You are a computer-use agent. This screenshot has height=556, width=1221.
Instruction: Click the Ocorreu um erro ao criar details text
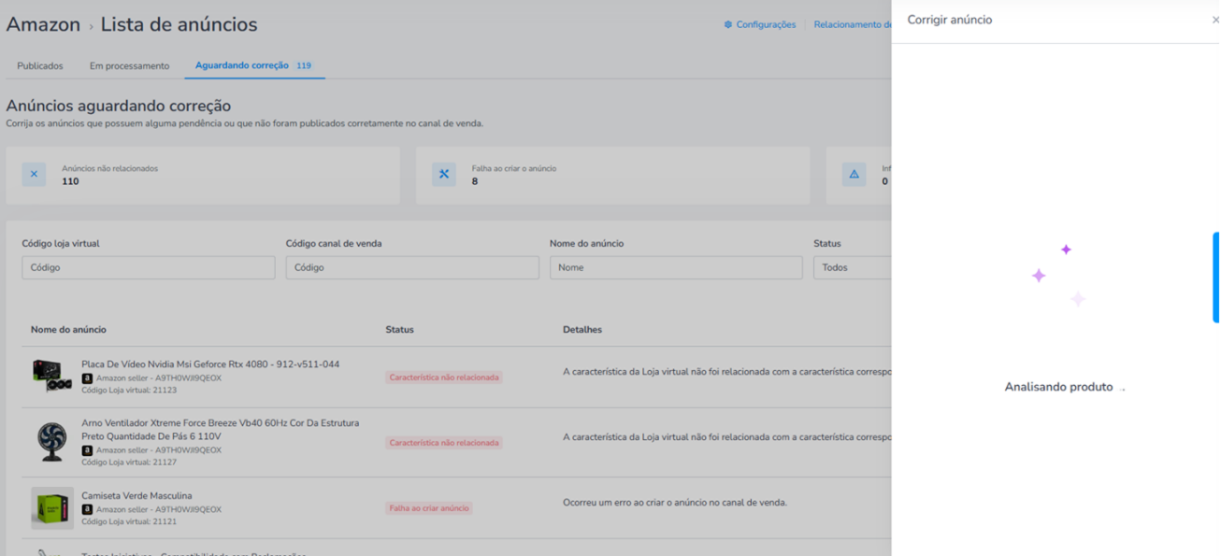(675, 503)
